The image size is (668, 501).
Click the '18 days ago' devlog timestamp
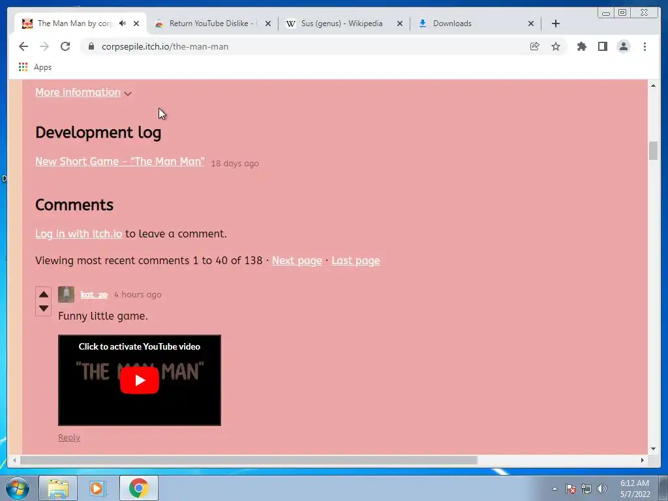pos(235,164)
